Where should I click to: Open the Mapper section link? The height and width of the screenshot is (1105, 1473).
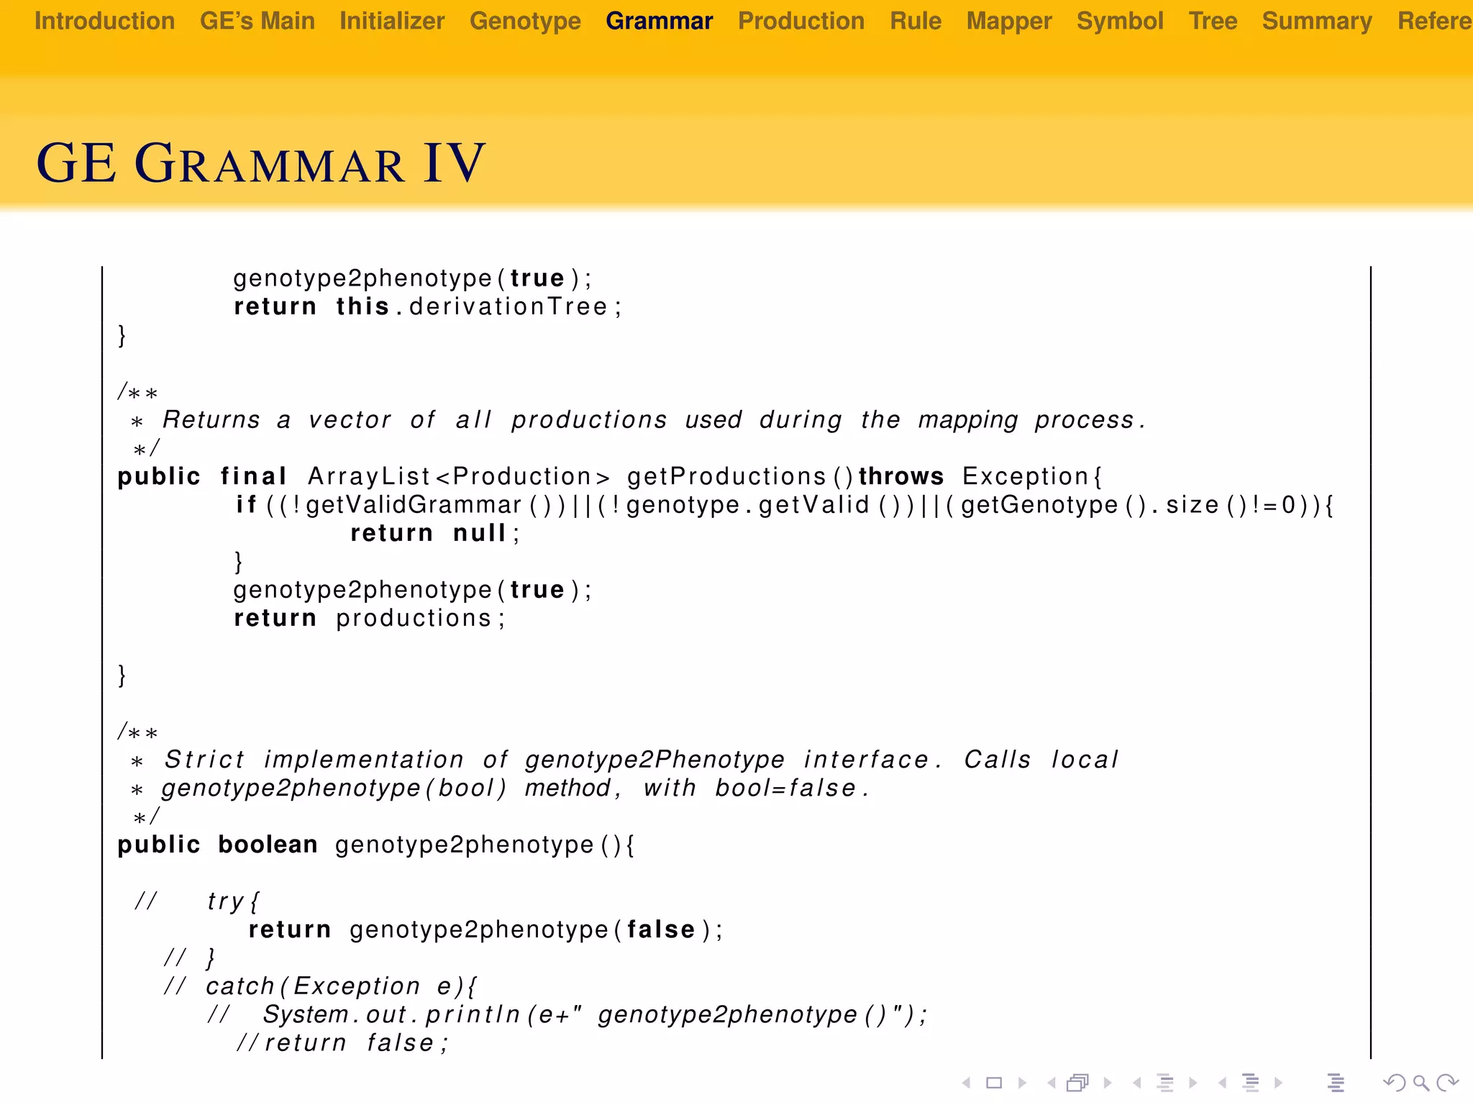(x=1009, y=21)
